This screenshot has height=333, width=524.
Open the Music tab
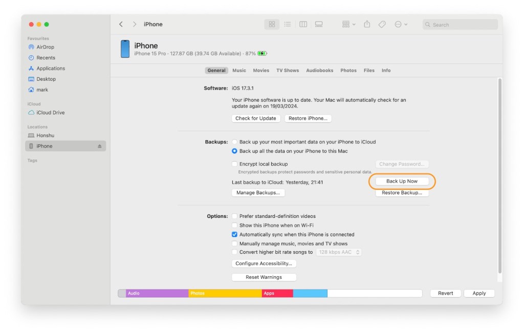click(x=239, y=71)
